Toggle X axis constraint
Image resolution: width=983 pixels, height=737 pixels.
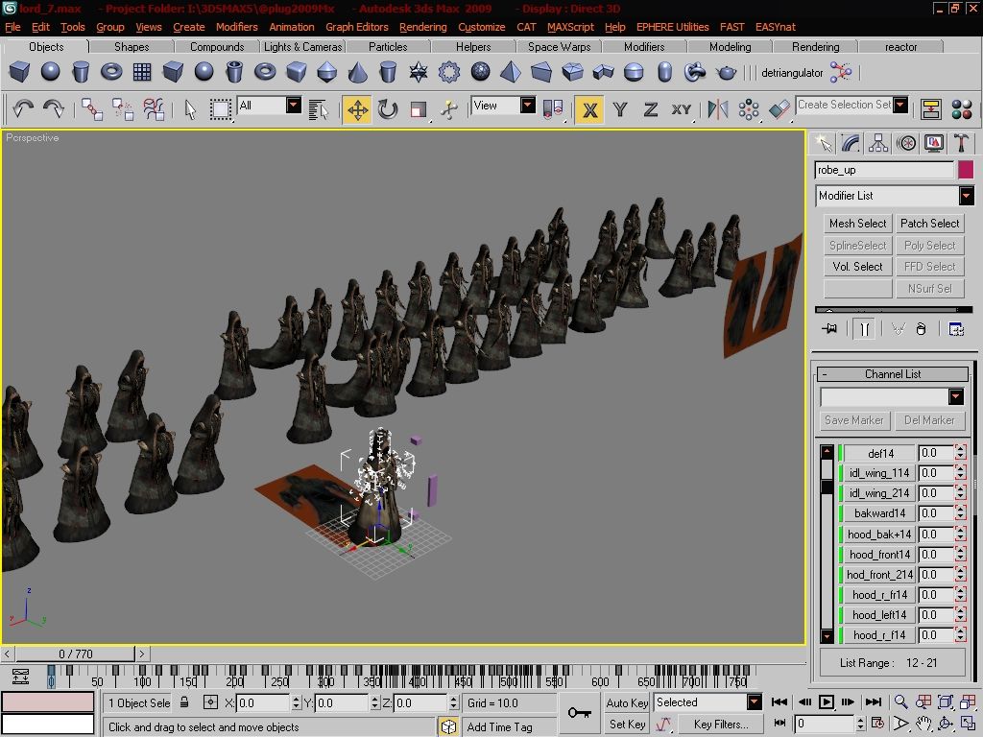tap(589, 109)
